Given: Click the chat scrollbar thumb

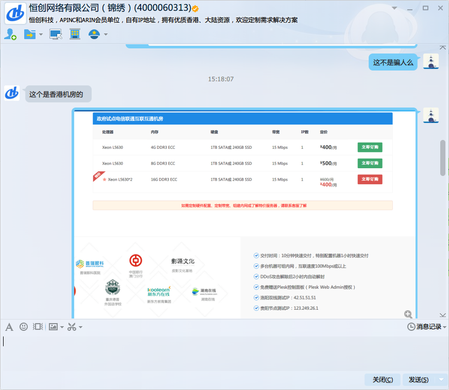Looking at the screenshot, I should (x=443, y=157).
